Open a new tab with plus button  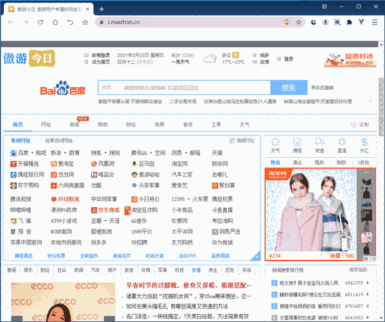102,9
